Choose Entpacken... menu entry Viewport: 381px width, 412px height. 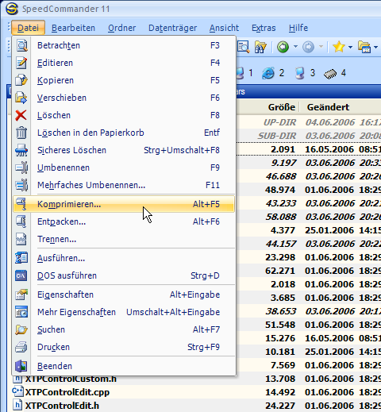coord(124,221)
